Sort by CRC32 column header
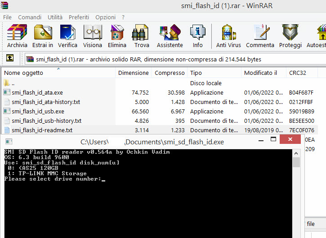 coord(302,73)
